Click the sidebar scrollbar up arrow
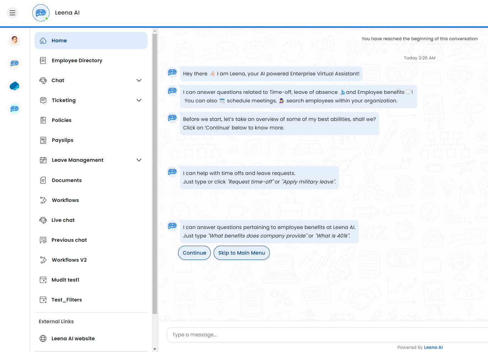The width and height of the screenshot is (488, 352). [155, 31]
